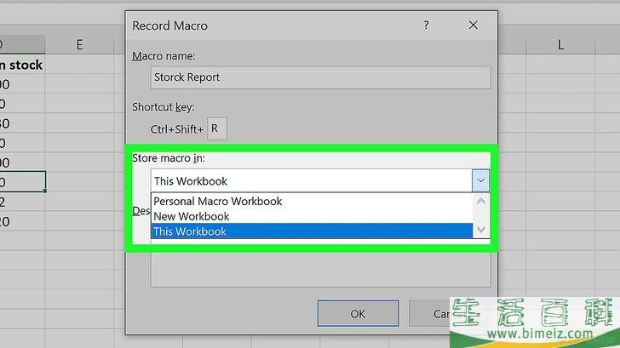Click the list's scroll up arrow
Image resolution: width=620 pixels, height=348 pixels.
pyautogui.click(x=481, y=202)
